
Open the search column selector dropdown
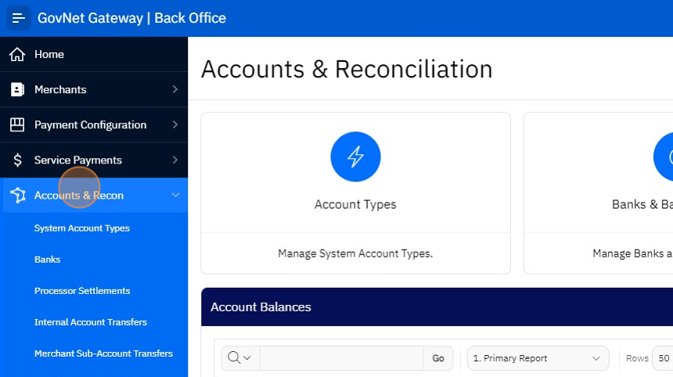[240, 358]
